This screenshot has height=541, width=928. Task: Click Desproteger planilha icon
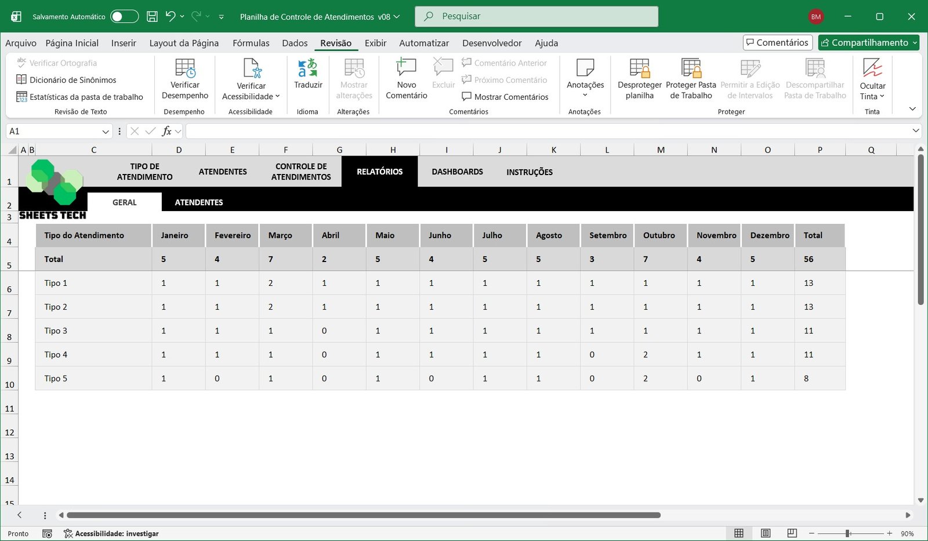point(639,68)
